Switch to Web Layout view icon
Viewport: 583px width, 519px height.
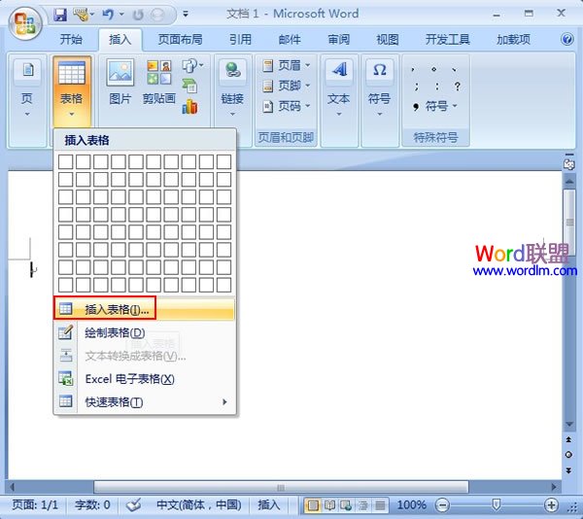(x=346, y=505)
